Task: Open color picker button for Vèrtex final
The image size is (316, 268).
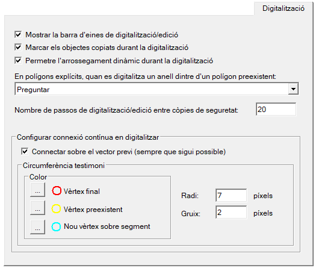Action: [x=37, y=190]
